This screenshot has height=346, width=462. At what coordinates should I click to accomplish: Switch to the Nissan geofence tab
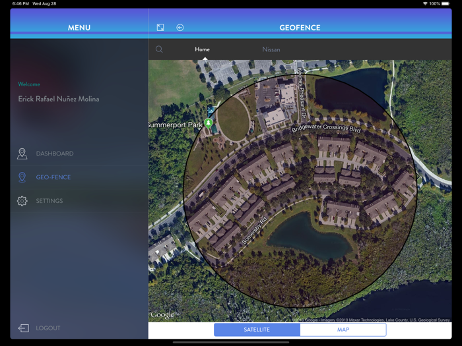[x=271, y=49]
